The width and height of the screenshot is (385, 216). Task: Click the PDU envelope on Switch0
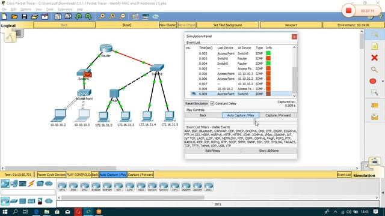click(x=88, y=74)
